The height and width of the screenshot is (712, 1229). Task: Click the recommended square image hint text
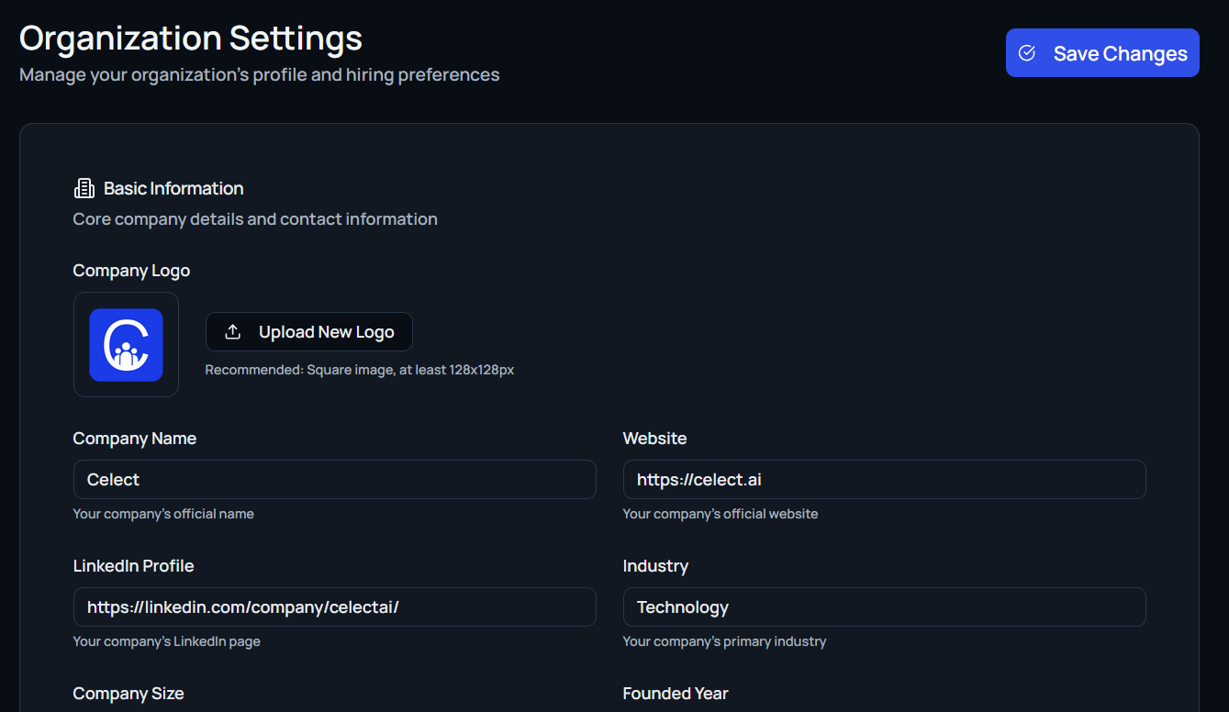point(359,370)
